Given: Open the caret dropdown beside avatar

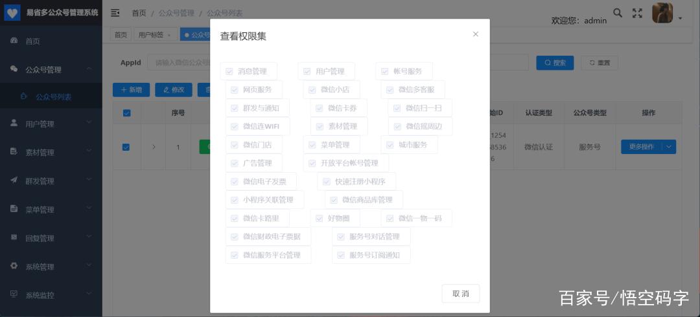Looking at the screenshot, I should 680,18.
